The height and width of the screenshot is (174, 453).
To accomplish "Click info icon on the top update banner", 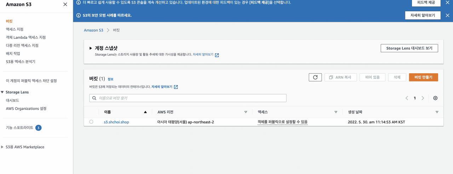I will pyautogui.click(x=79, y=2).
